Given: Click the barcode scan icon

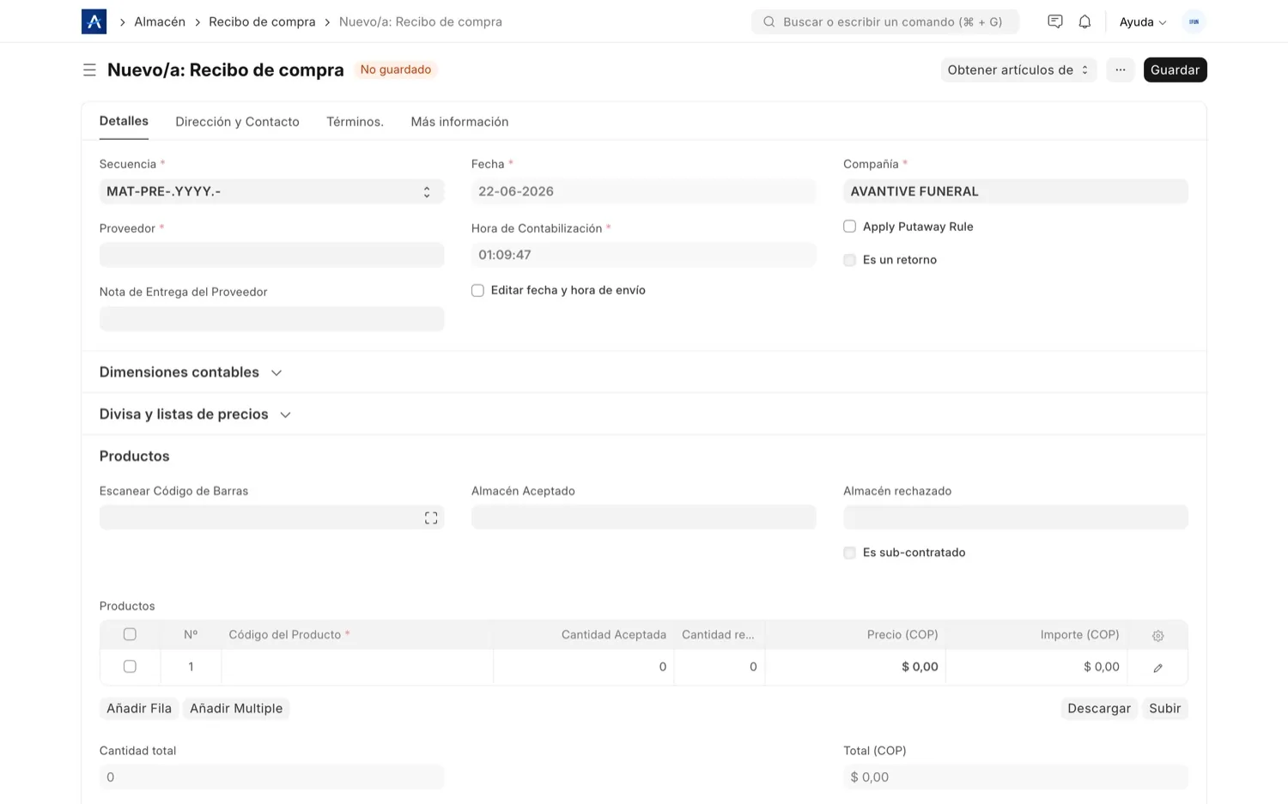Looking at the screenshot, I should [431, 517].
